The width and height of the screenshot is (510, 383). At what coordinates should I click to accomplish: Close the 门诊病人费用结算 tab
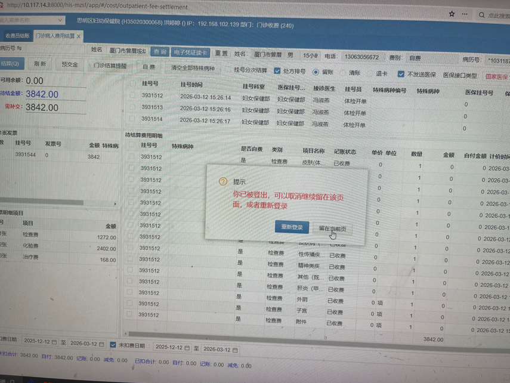pyautogui.click(x=78, y=36)
